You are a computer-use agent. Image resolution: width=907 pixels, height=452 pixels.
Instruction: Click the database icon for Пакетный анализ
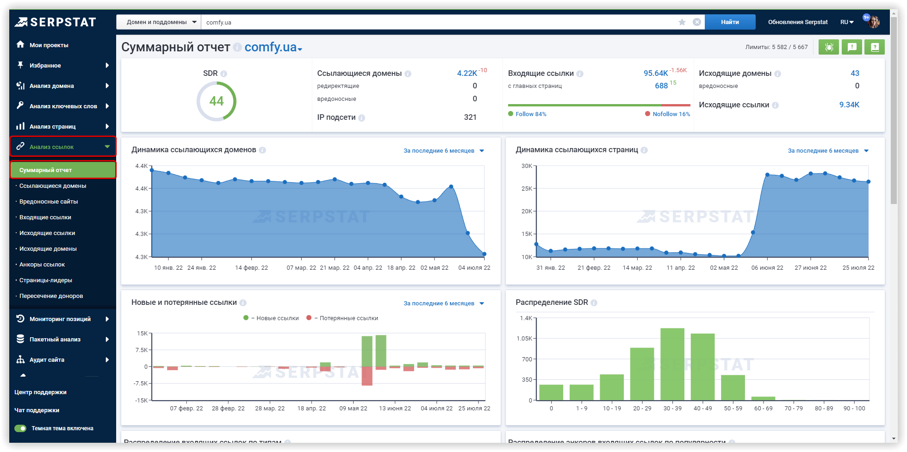20,339
